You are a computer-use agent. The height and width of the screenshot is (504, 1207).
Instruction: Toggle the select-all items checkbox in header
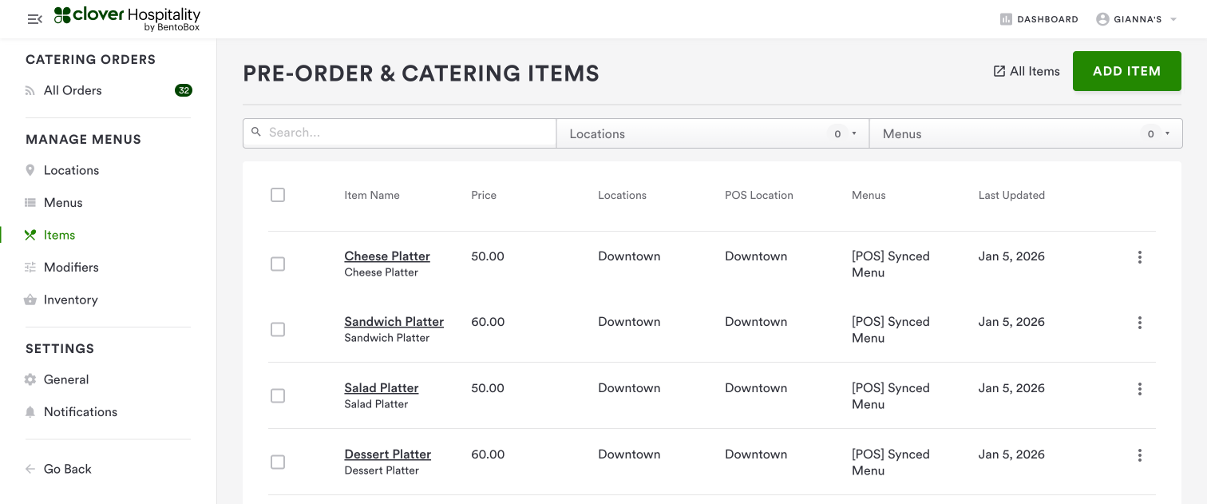coord(278,195)
